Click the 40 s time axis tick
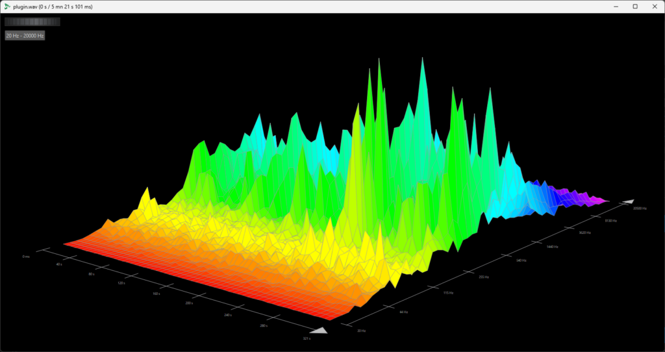Screen dimensions: 665x352 (59, 264)
